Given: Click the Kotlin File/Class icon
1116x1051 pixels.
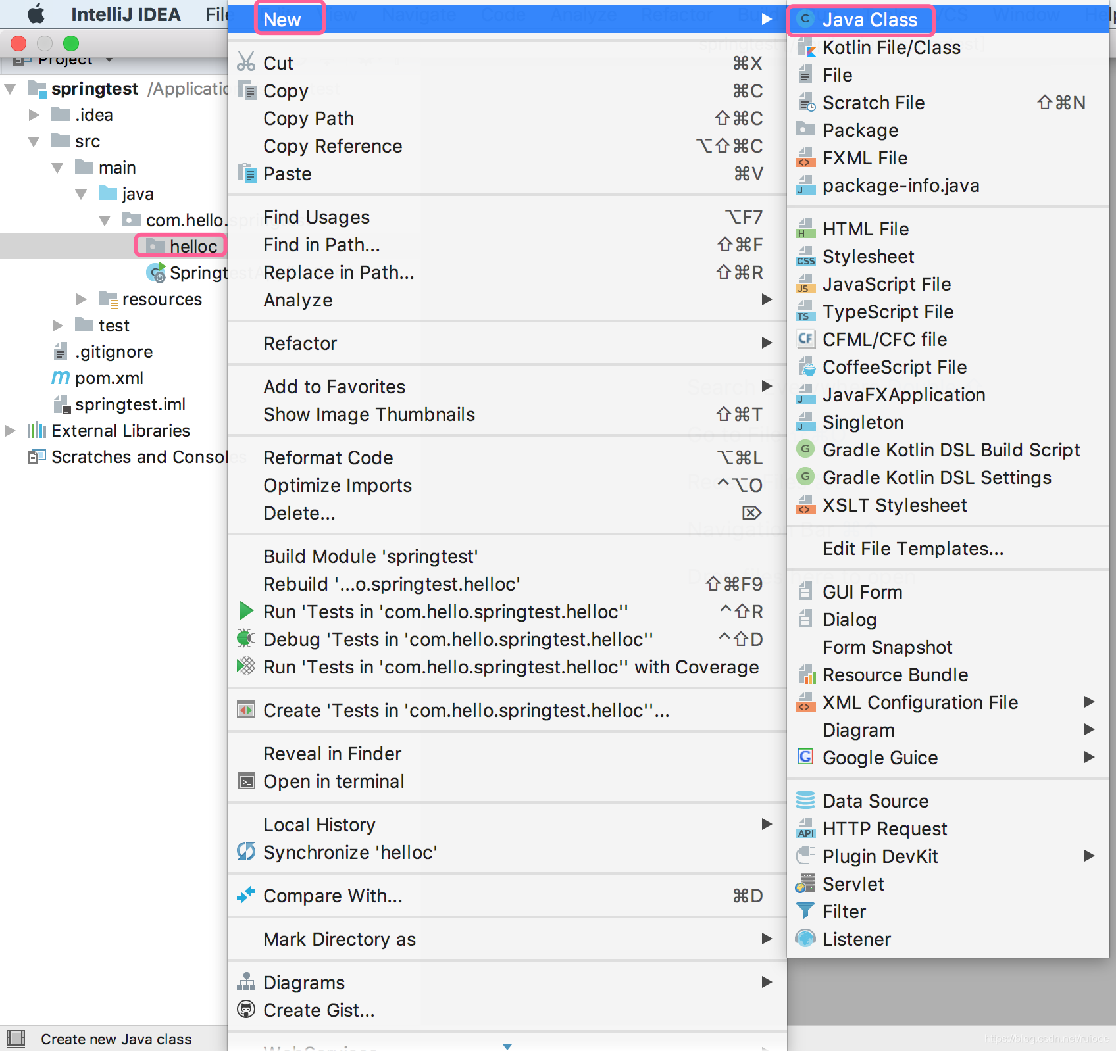Looking at the screenshot, I should click(x=805, y=47).
